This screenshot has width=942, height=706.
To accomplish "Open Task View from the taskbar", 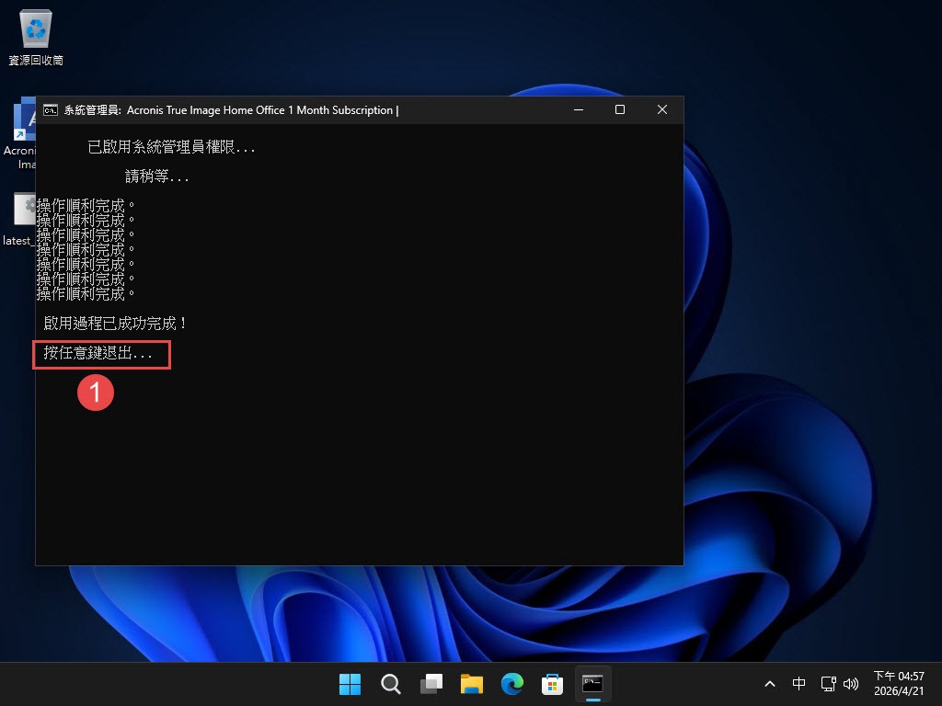I will [431, 684].
